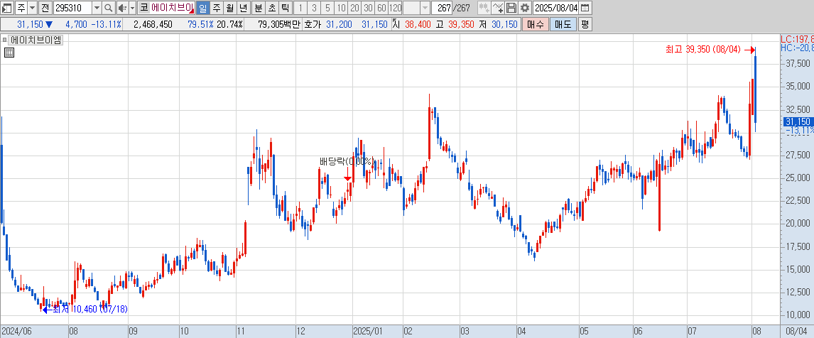Click the 37,500 price axis label
The width and height of the screenshot is (814, 338).
pos(798,63)
